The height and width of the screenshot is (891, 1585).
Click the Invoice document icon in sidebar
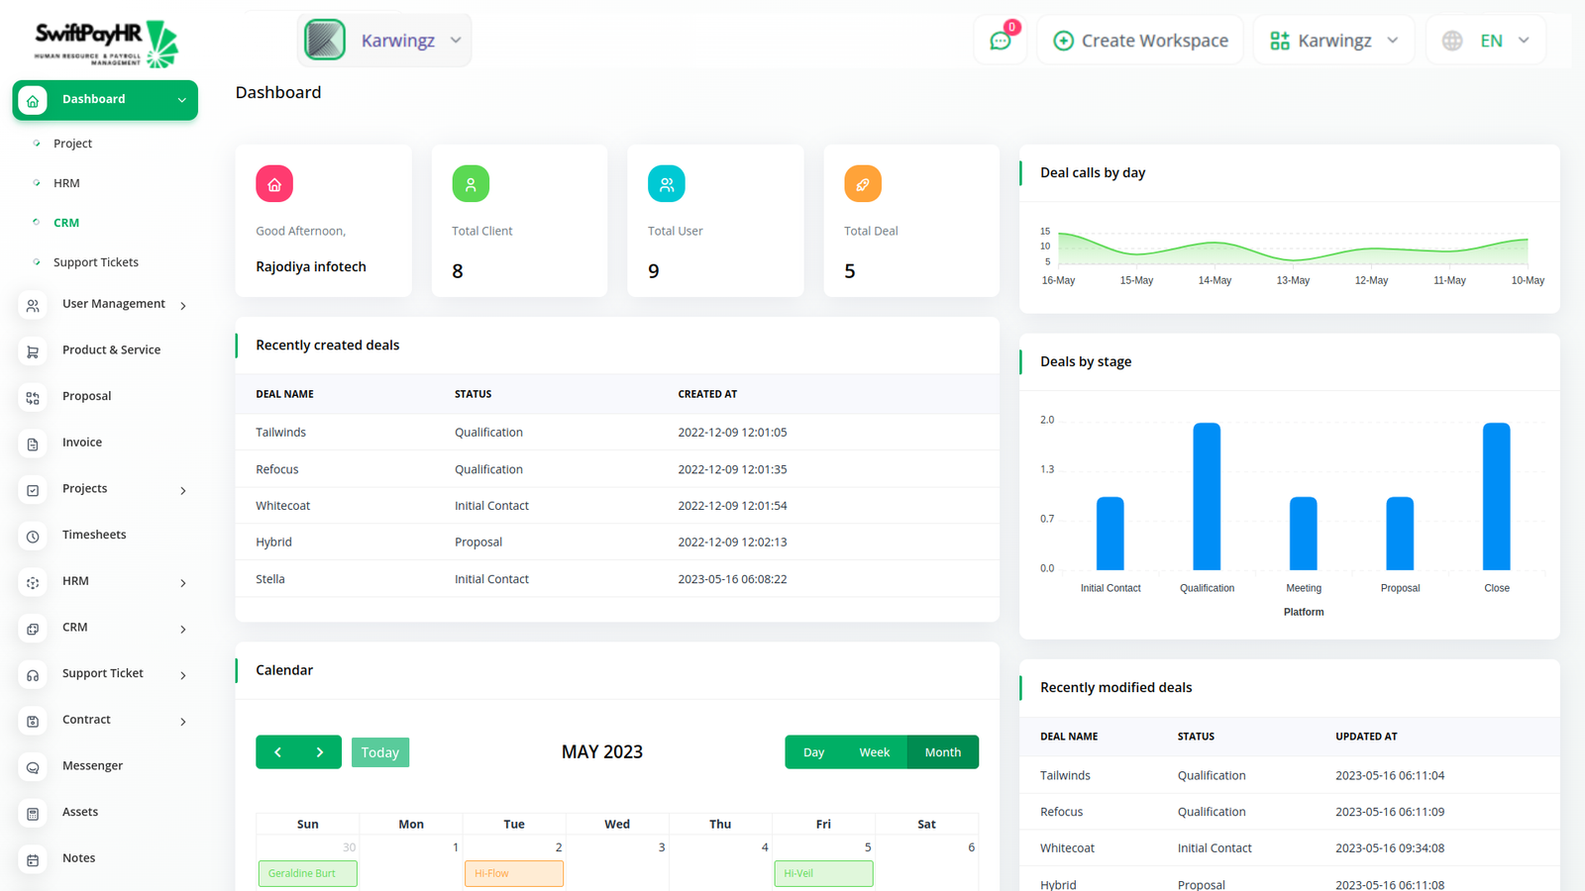(x=33, y=444)
